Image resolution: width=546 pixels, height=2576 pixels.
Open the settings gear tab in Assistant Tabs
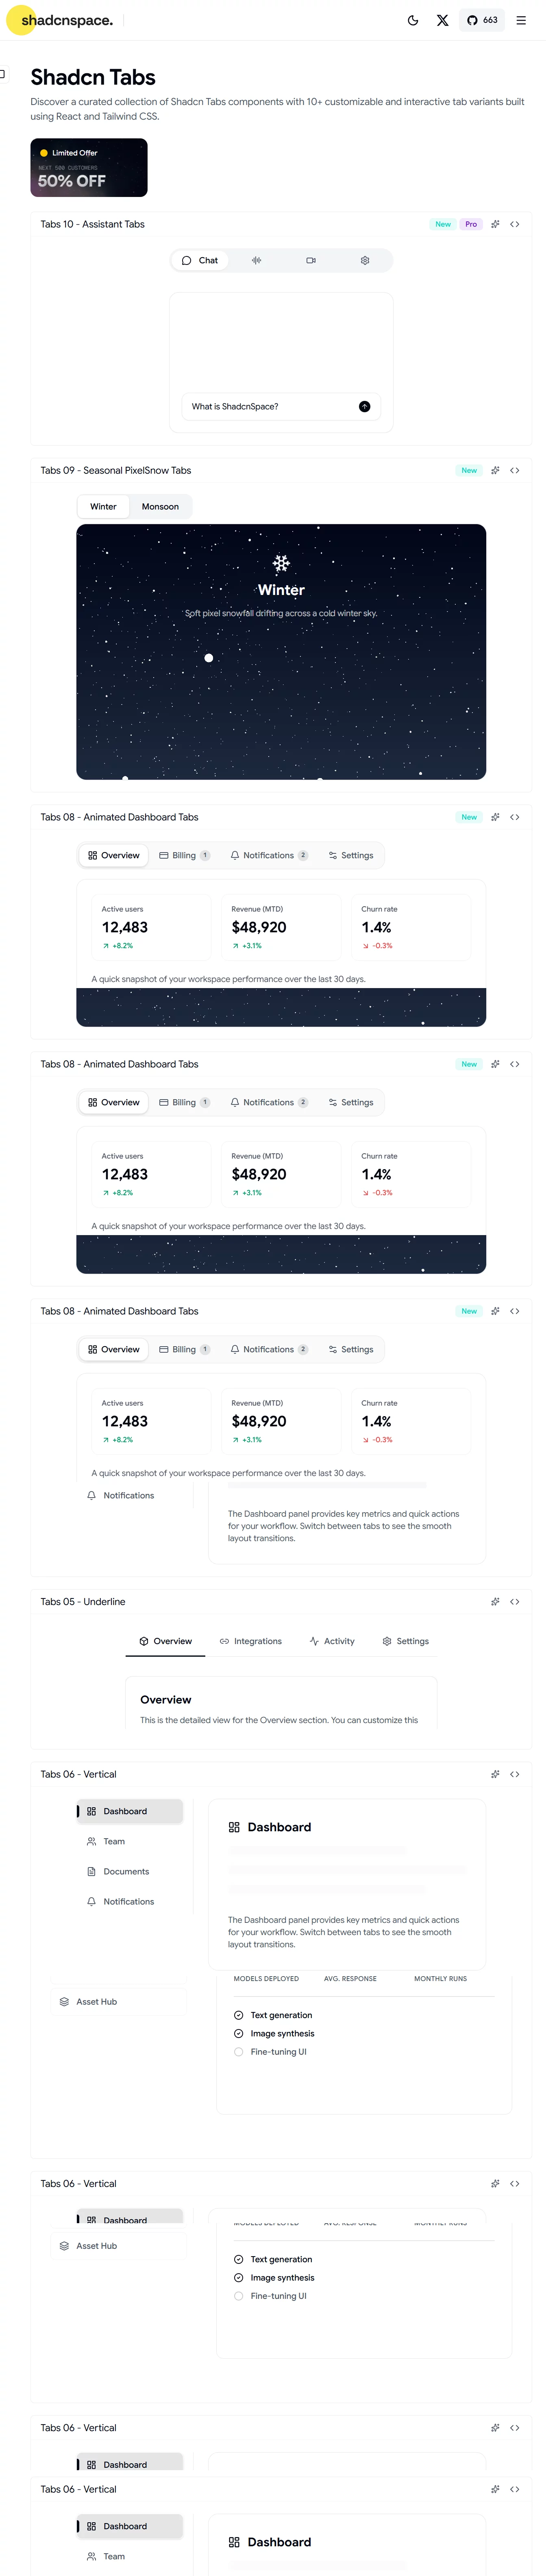pyautogui.click(x=365, y=260)
